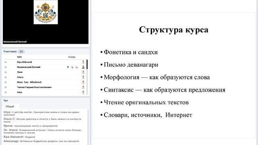Screen dimensions: 258x145
Task: Click the small gray icon left of Ольга
Action: 6,77
